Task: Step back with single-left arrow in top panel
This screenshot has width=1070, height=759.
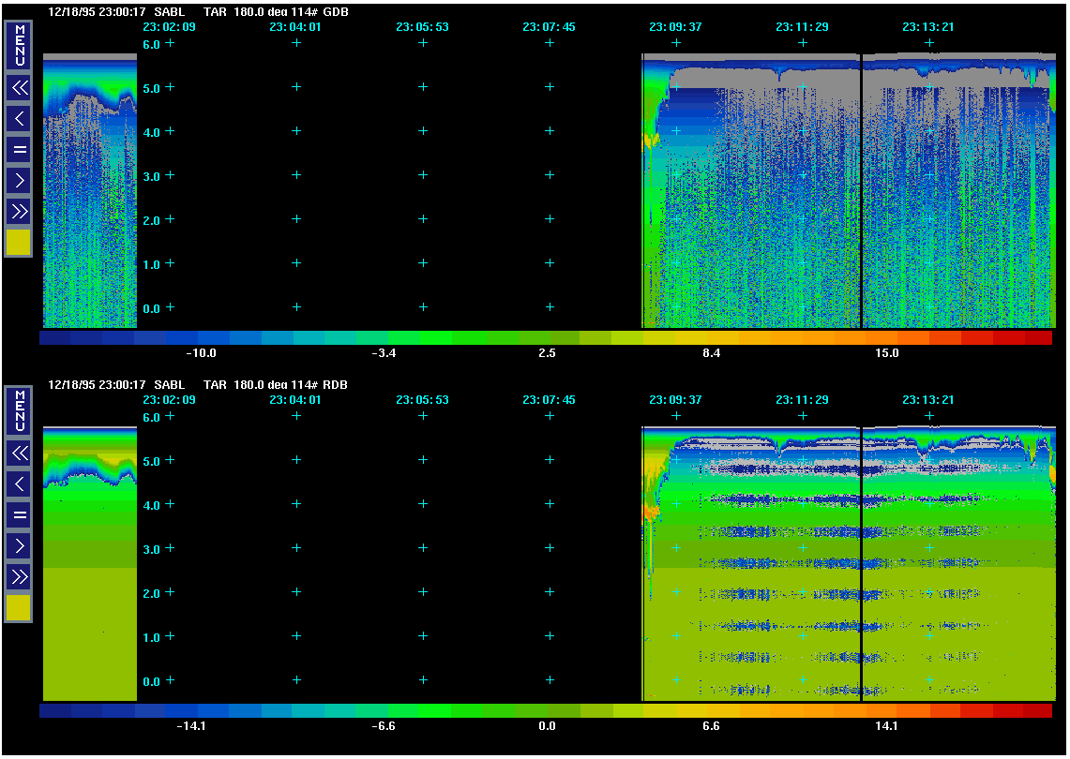Action: coord(19,119)
